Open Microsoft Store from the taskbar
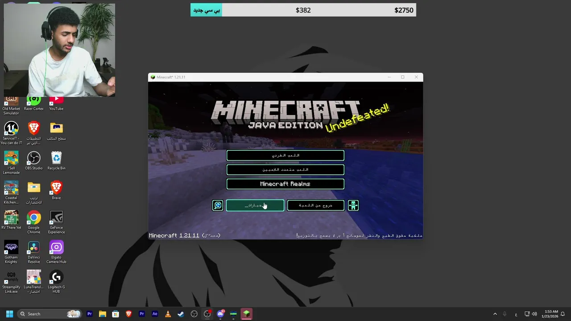This screenshot has height=321, width=571. click(116, 314)
